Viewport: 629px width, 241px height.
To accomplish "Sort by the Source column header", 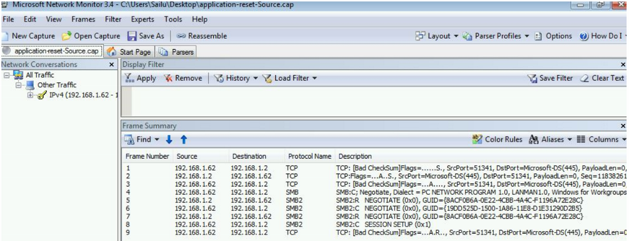I will [201, 156].
